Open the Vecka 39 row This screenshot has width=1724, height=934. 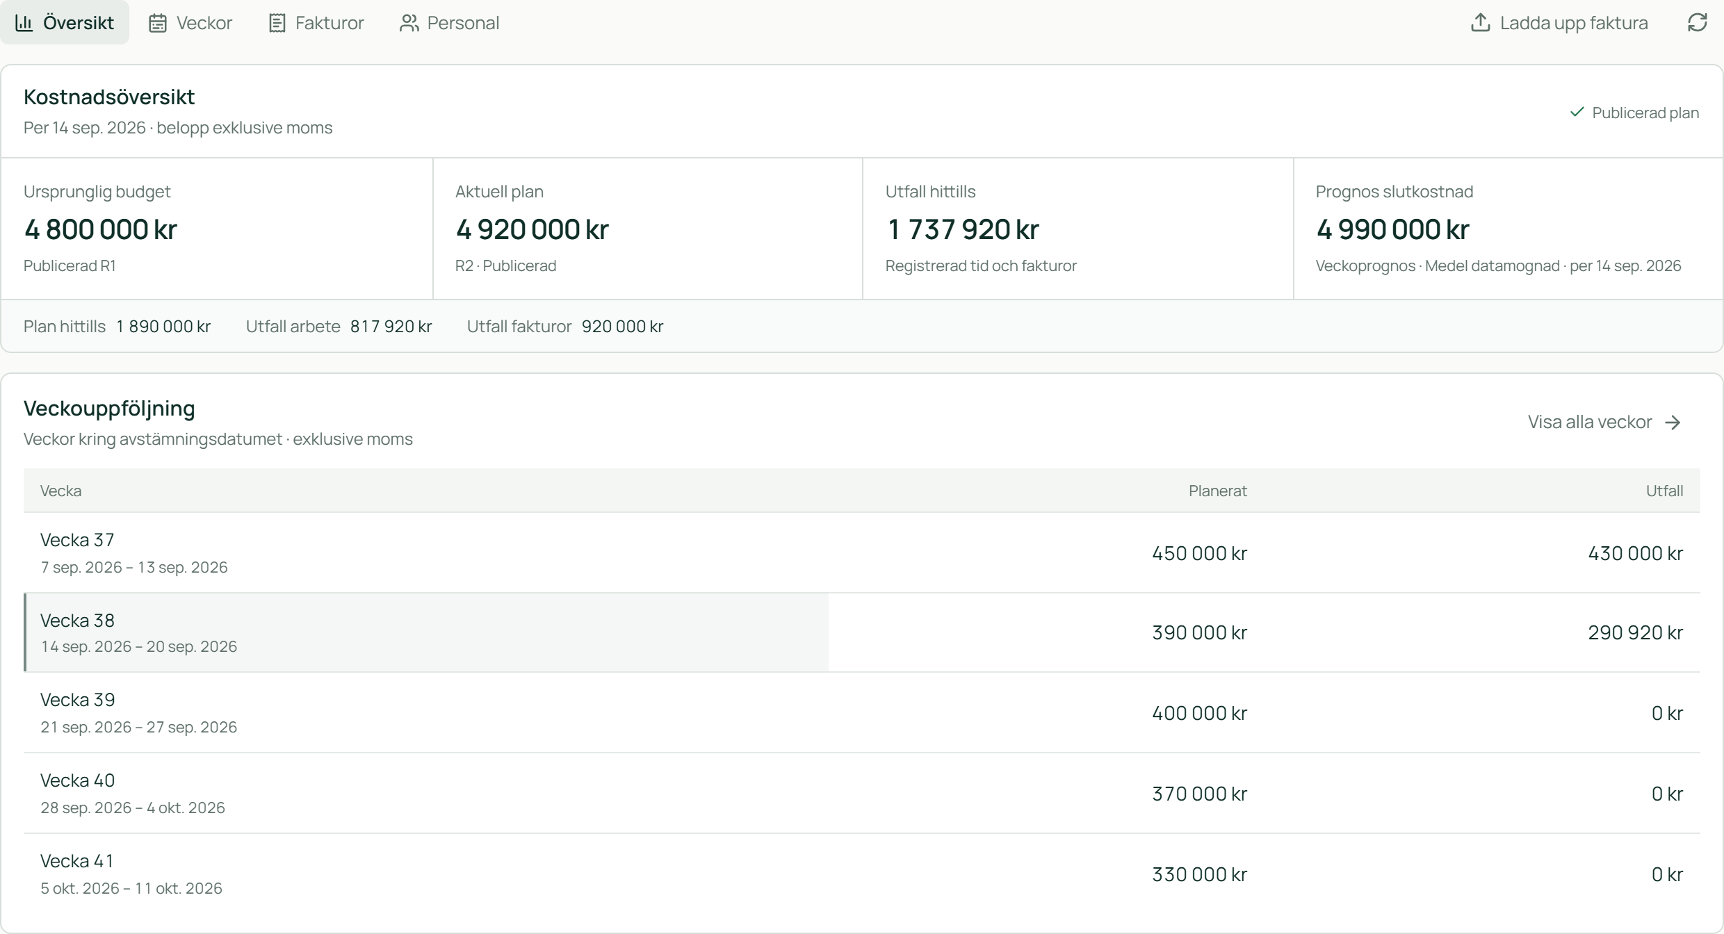(862, 712)
